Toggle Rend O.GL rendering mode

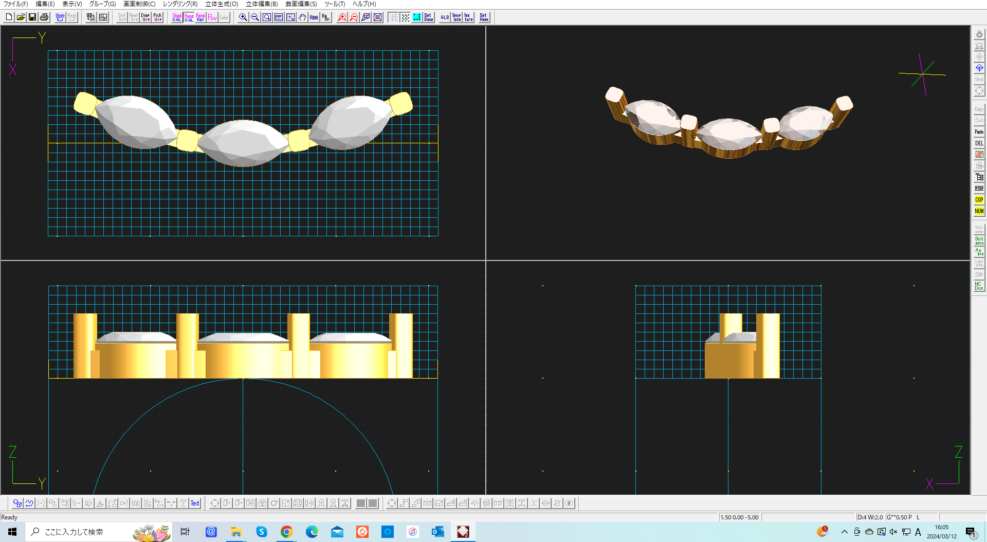click(x=189, y=17)
